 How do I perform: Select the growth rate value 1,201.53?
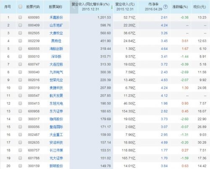tap(104, 18)
